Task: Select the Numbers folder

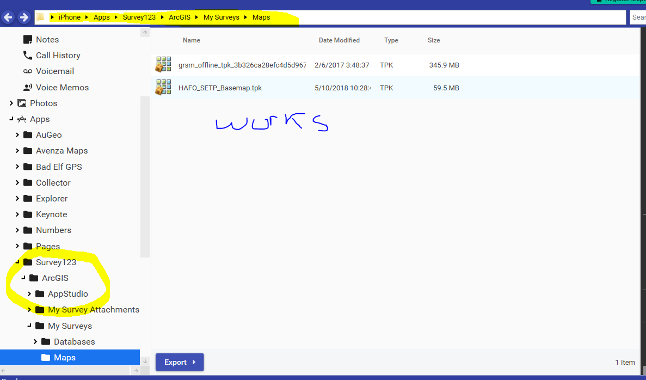Action: [53, 230]
